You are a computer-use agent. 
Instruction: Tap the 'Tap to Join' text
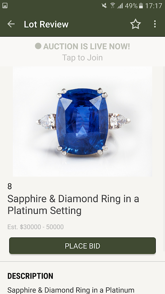82,58
